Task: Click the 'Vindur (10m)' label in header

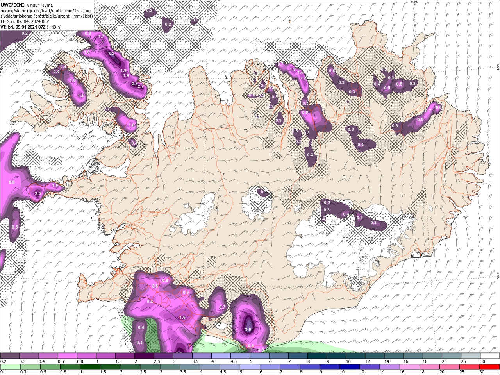Action: click(41, 5)
